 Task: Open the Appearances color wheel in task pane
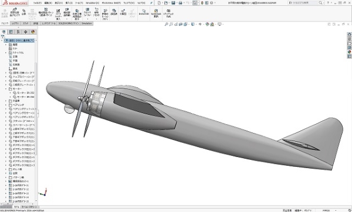(x=349, y=52)
